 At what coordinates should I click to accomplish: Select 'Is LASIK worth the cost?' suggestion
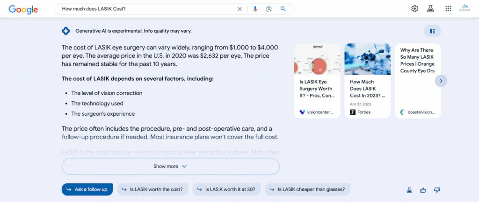tap(152, 189)
